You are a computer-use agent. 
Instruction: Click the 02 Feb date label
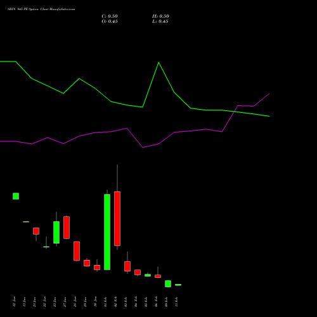pos(115,302)
